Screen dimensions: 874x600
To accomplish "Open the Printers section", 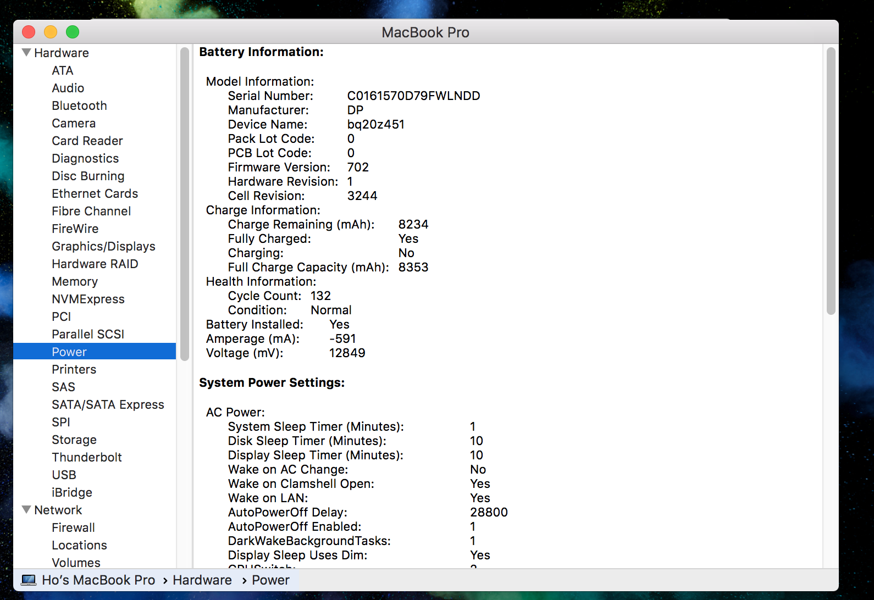I will [x=74, y=369].
